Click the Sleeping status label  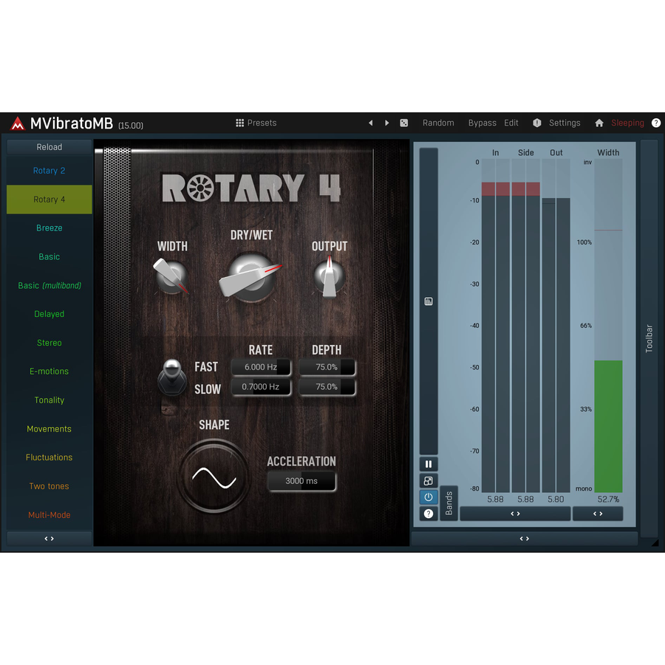pos(627,123)
